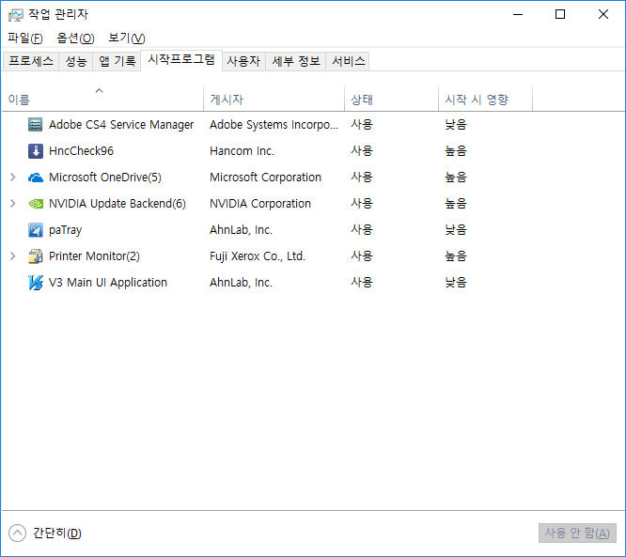The image size is (626, 557).
Task: Collapse details with the 간단히 arrow icon
Action: 17,534
